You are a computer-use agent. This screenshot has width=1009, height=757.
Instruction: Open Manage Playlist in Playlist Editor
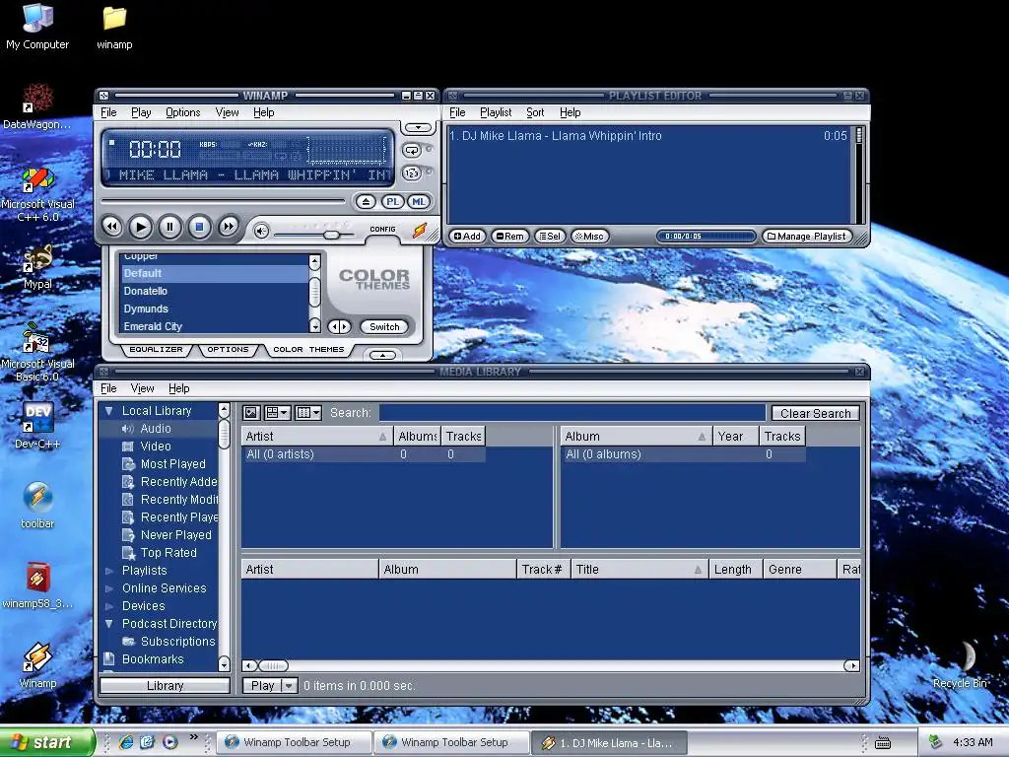(x=807, y=237)
